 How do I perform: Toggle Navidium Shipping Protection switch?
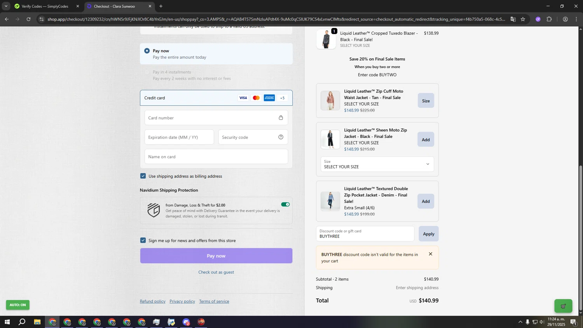tap(285, 204)
